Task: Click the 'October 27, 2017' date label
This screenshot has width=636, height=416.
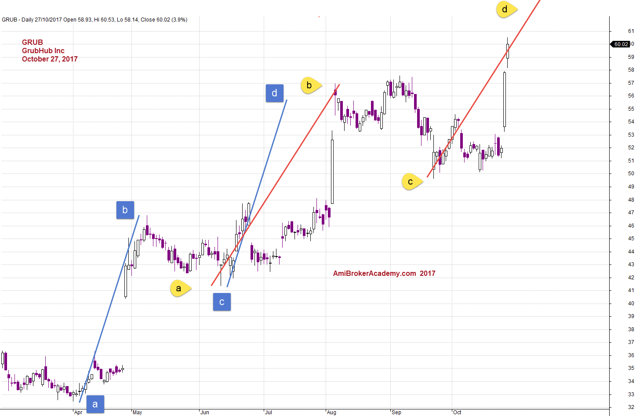Action: click(50, 59)
